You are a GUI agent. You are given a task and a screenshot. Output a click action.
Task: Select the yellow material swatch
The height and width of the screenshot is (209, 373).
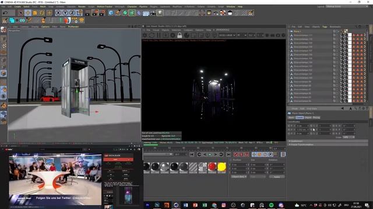tap(221, 167)
